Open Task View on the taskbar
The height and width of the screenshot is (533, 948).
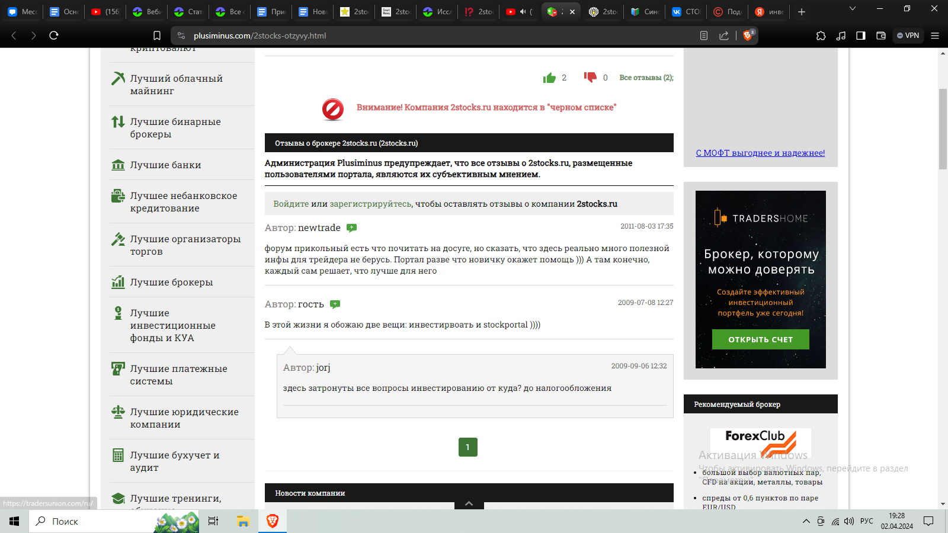pyautogui.click(x=213, y=521)
